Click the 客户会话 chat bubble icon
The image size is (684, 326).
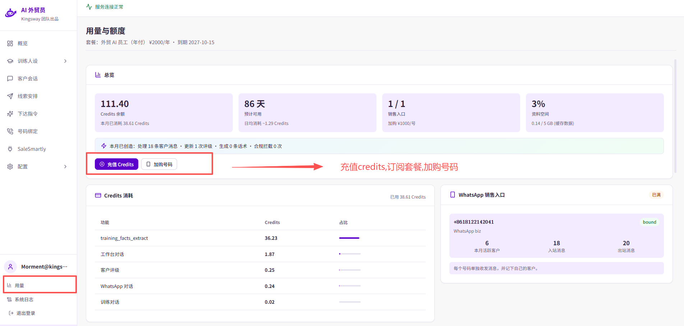[10, 79]
